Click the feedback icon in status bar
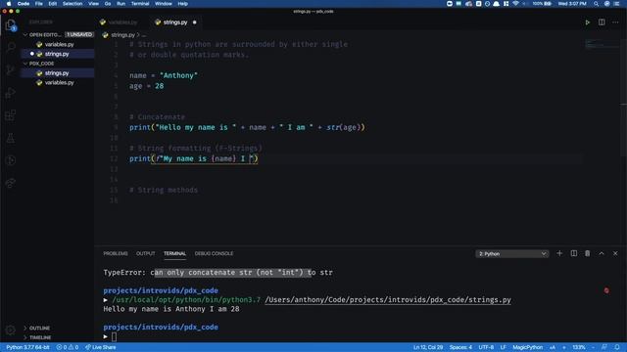The height and width of the screenshot is (352, 627). pyautogui.click(x=604, y=347)
